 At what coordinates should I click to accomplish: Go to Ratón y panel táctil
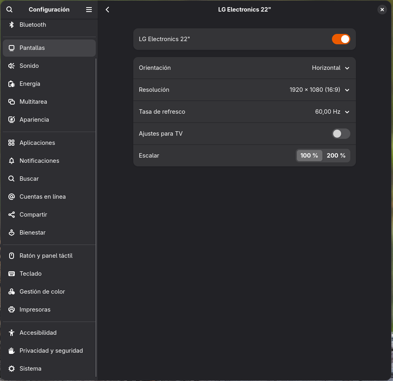pyautogui.click(x=46, y=256)
